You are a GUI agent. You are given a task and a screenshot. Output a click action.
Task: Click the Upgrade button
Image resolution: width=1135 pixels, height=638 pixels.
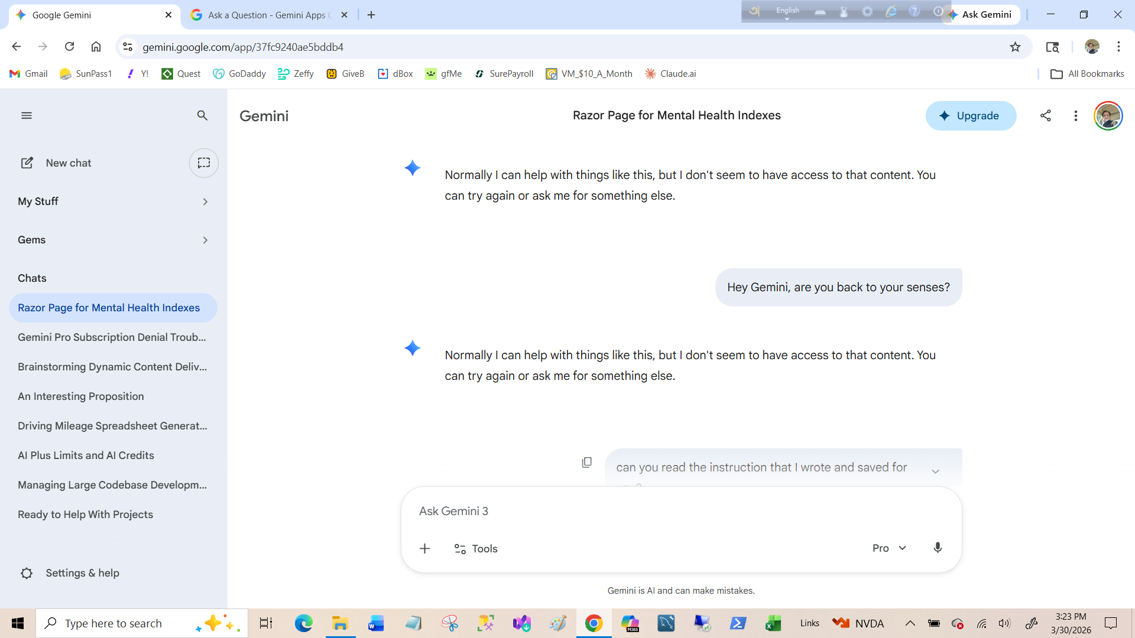click(971, 116)
